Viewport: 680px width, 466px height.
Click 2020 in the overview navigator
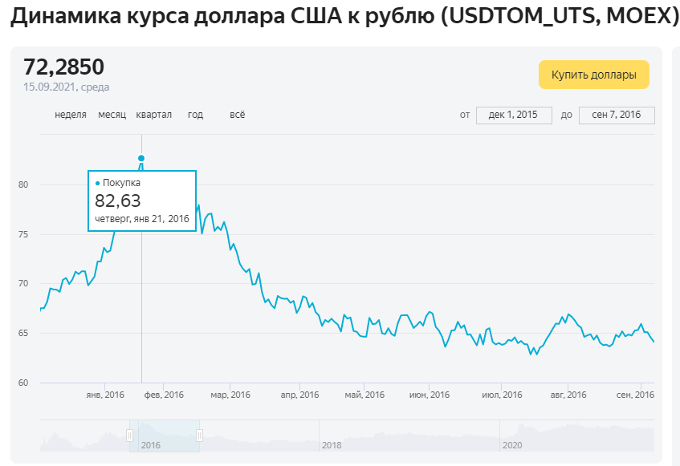click(x=512, y=445)
